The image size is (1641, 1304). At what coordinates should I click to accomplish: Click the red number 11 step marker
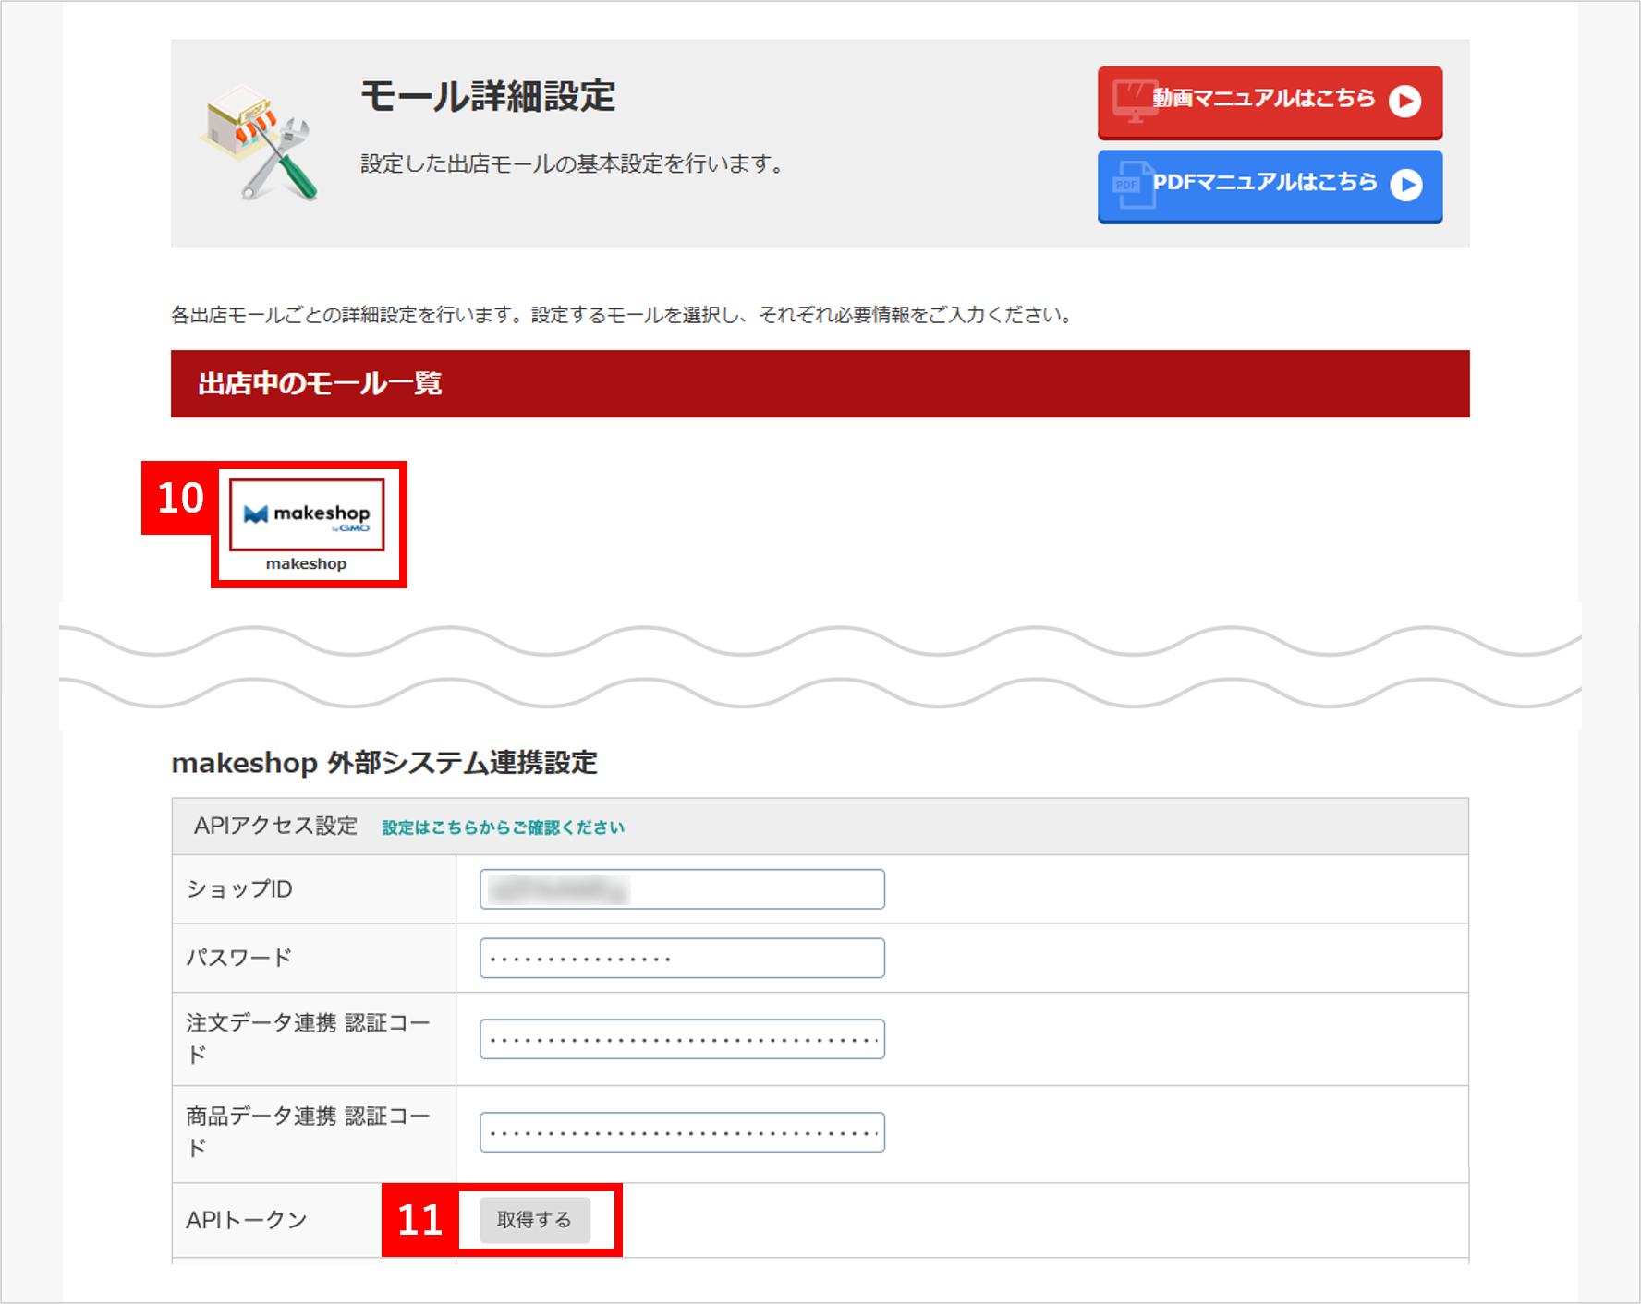(420, 1220)
